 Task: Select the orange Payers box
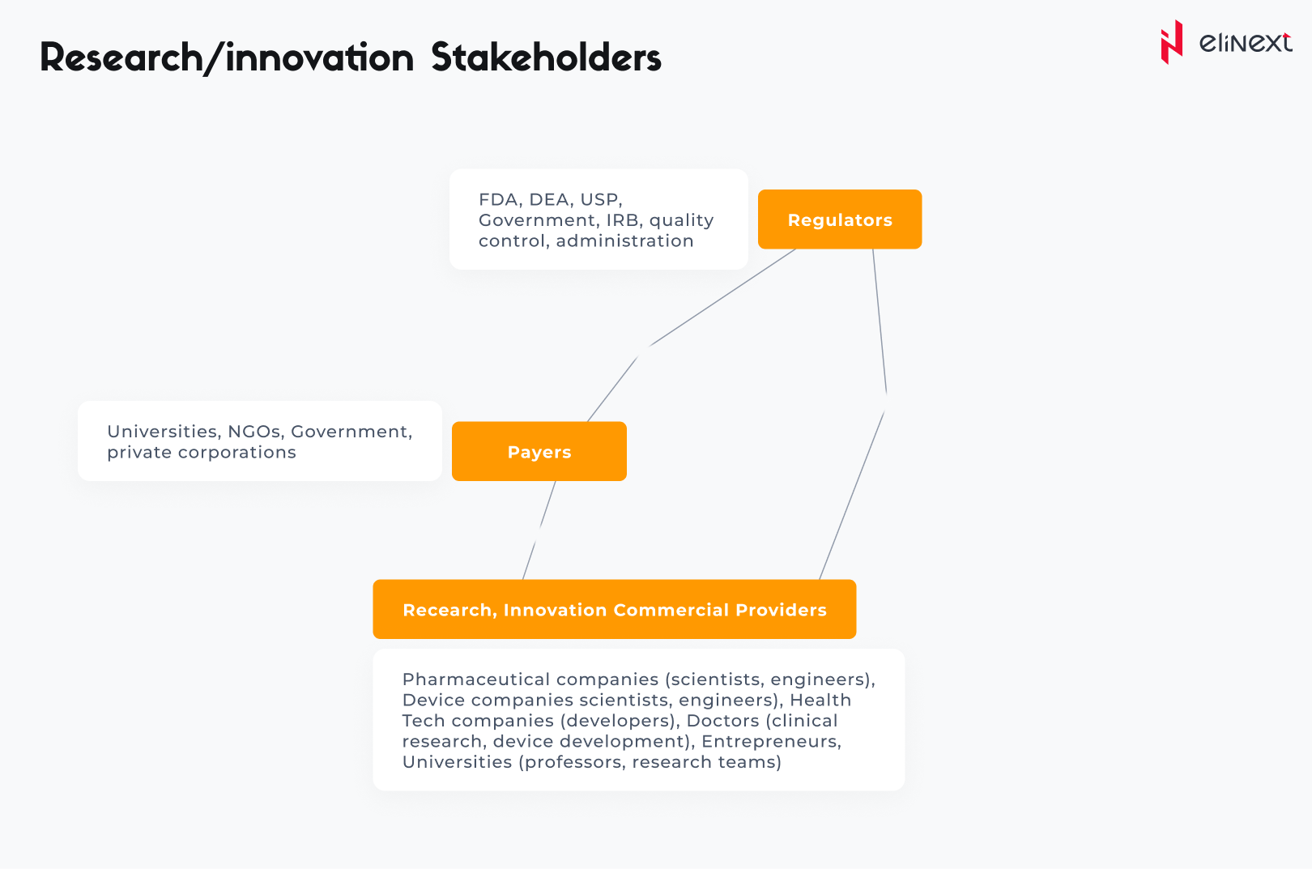(539, 452)
